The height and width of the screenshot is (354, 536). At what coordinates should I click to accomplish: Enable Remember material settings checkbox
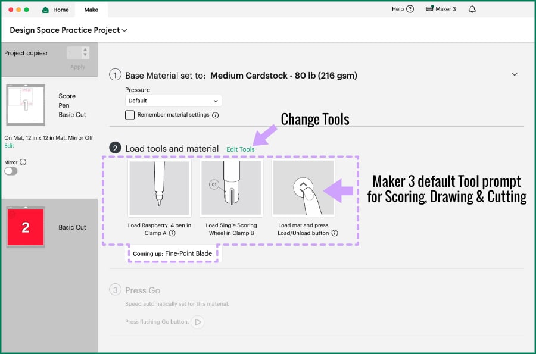pos(130,115)
